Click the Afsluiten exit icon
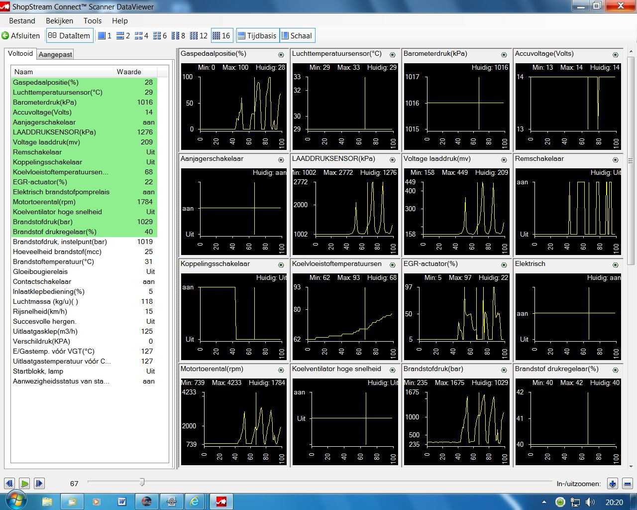The height and width of the screenshot is (510, 637). [5, 36]
